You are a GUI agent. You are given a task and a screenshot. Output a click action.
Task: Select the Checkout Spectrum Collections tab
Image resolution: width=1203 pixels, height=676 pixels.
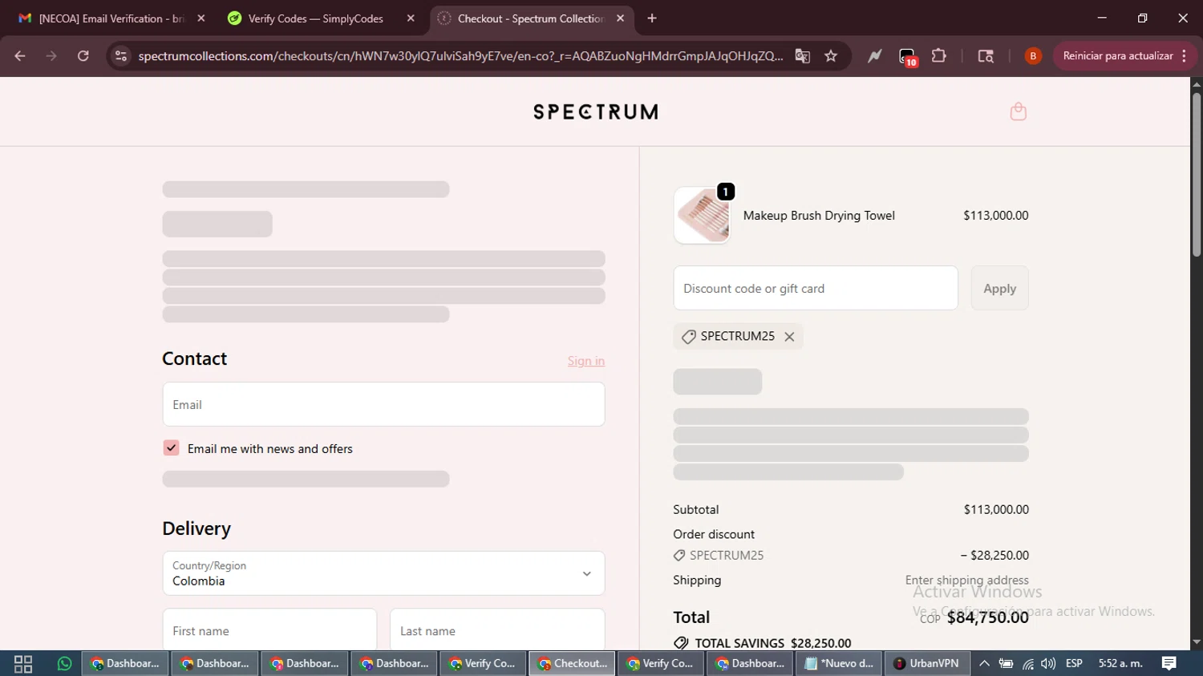pyautogui.click(x=531, y=18)
